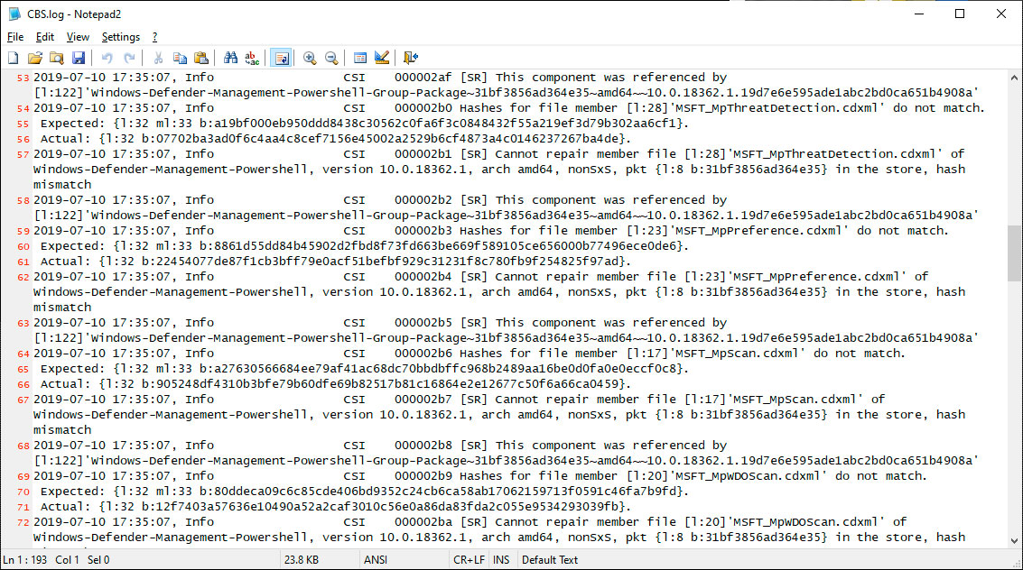1023x570 pixels.
Task: Click line number 60 in the margin
Action: (x=23, y=247)
